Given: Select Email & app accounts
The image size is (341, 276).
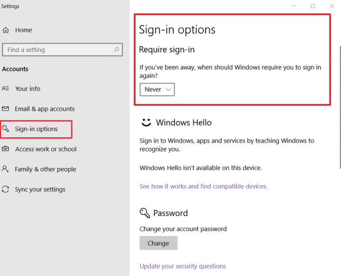Looking at the screenshot, I should coord(45,109).
